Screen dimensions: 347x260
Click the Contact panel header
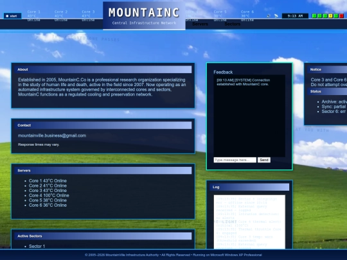tap(103, 125)
